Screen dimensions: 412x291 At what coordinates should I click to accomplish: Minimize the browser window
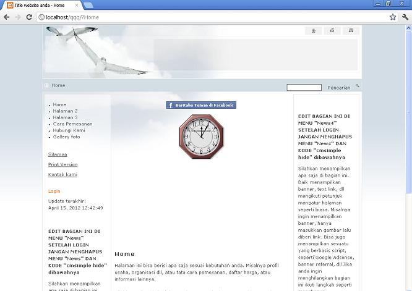[x=378, y=4]
